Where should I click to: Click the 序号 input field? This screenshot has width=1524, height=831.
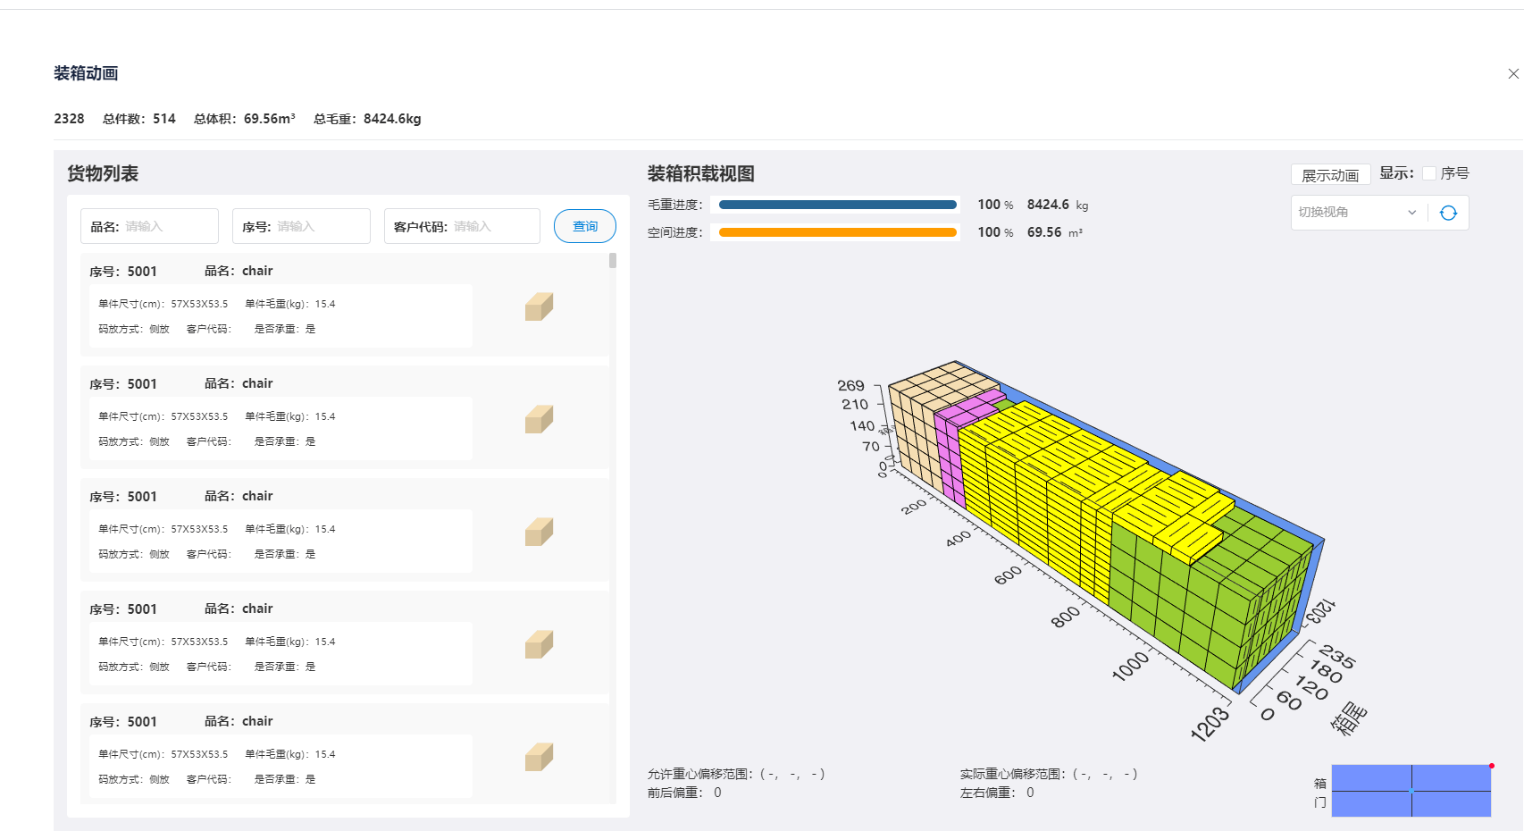313,225
